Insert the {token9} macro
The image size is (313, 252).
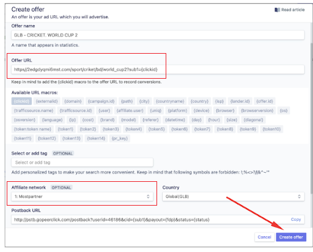(x=248, y=129)
